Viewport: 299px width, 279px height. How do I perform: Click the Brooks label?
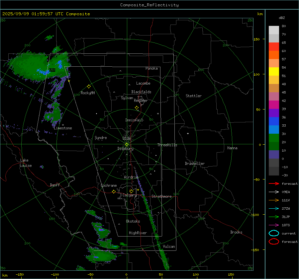point(236,232)
